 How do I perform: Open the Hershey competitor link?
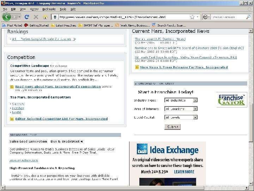18,108
